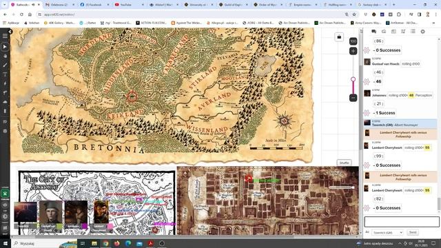
Task: Click the '( 21 )' dice roll value
Action: (x=378, y=104)
